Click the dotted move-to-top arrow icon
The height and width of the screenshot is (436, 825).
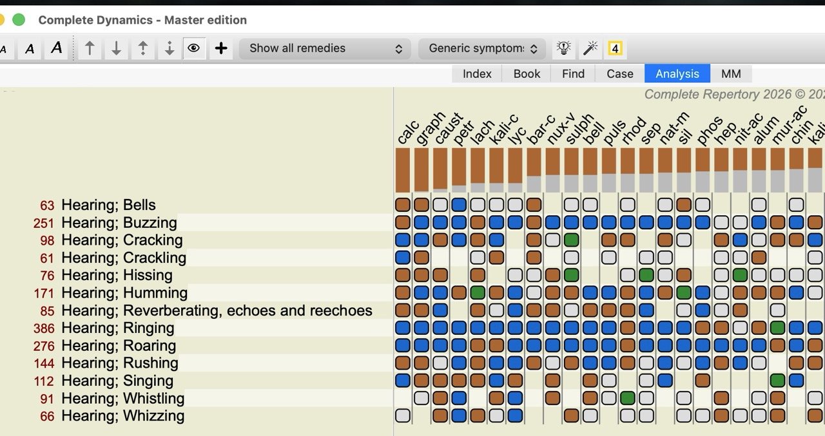pyautogui.click(x=142, y=48)
